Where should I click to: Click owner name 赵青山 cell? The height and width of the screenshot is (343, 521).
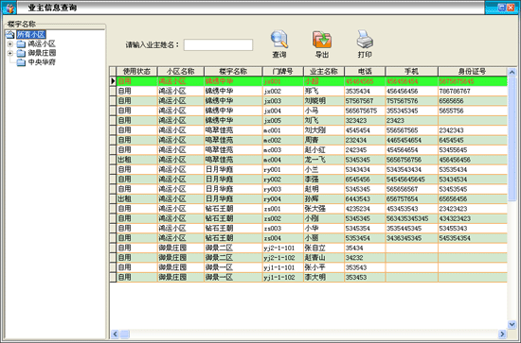pos(324,258)
